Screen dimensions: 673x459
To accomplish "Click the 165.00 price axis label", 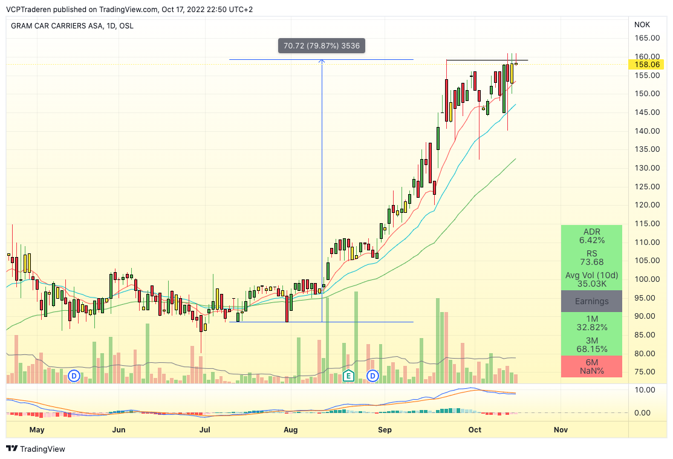I will point(647,37).
